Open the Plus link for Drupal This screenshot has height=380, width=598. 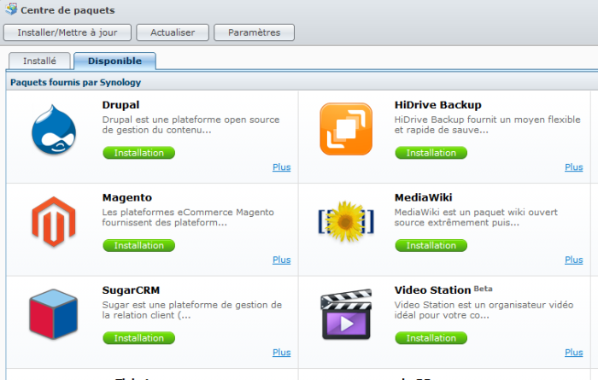(281, 167)
